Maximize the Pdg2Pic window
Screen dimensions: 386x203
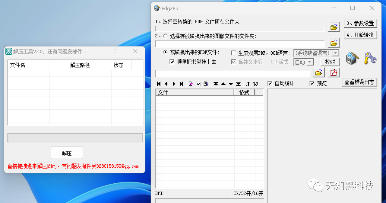[353, 8]
